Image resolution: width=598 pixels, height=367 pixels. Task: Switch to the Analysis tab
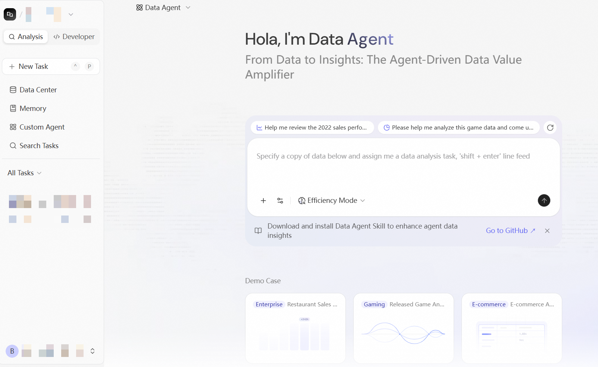26,36
